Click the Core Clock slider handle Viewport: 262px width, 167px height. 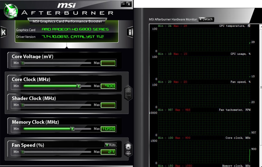79,86
